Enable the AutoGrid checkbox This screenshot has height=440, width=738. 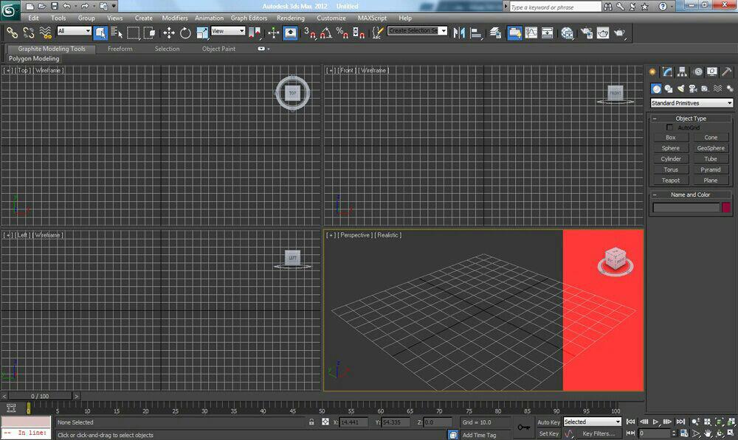(x=670, y=128)
